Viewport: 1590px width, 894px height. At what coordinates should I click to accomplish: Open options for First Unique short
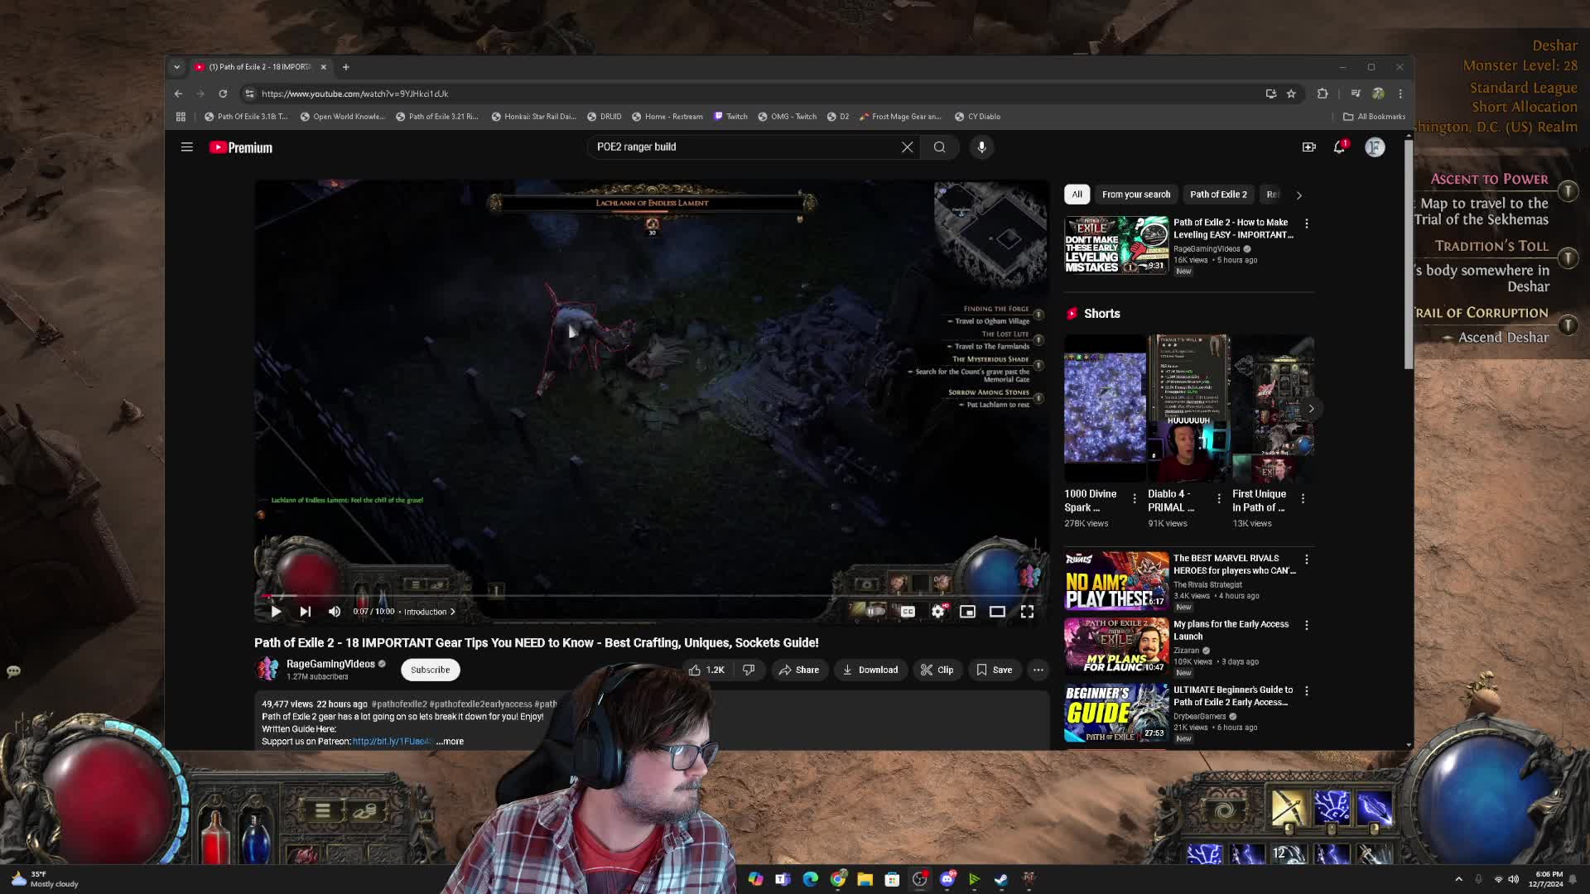coord(1303,498)
